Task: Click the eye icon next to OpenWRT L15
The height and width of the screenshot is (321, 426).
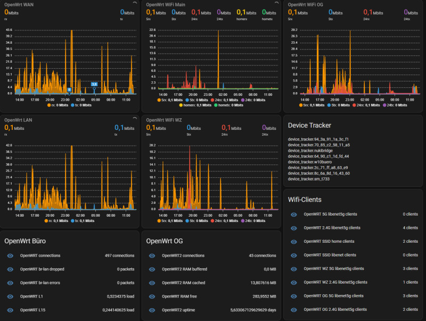Action: coord(11,310)
